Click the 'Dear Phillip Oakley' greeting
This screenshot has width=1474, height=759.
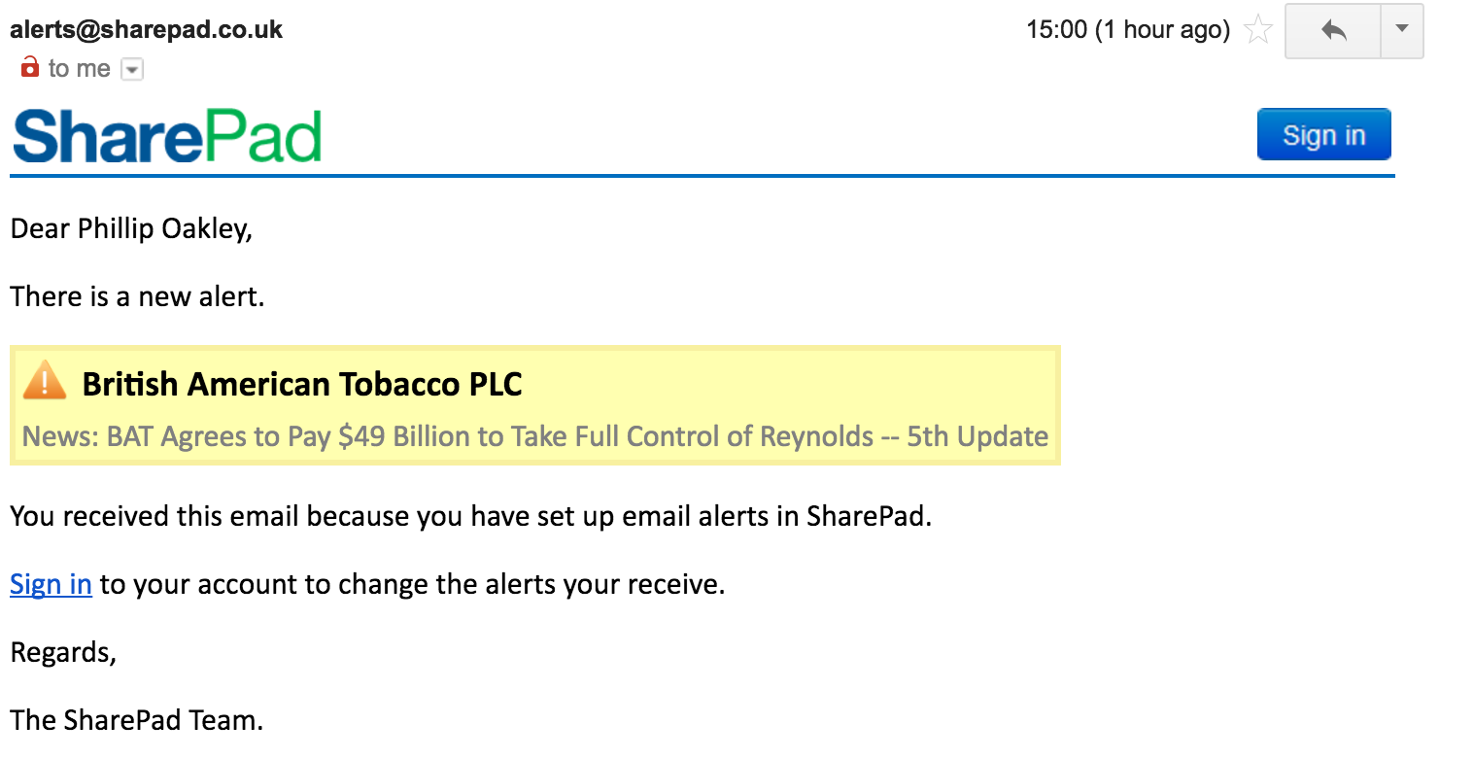[x=131, y=229]
